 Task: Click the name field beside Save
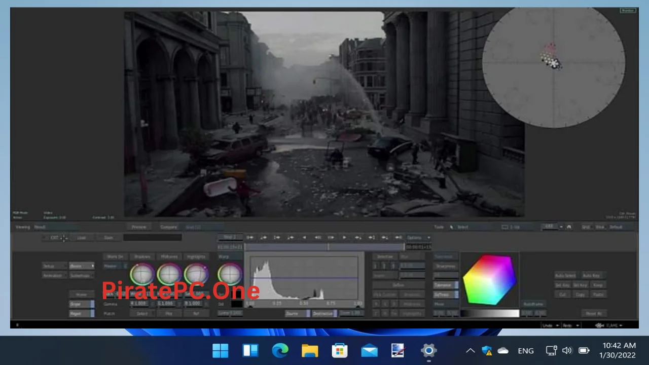153,238
